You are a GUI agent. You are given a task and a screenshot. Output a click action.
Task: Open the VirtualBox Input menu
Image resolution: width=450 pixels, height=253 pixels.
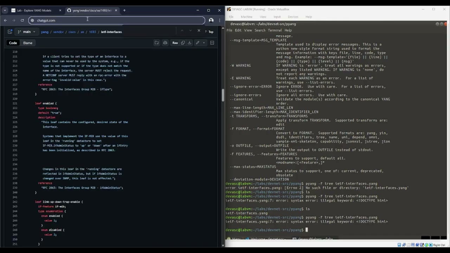tap(277, 17)
